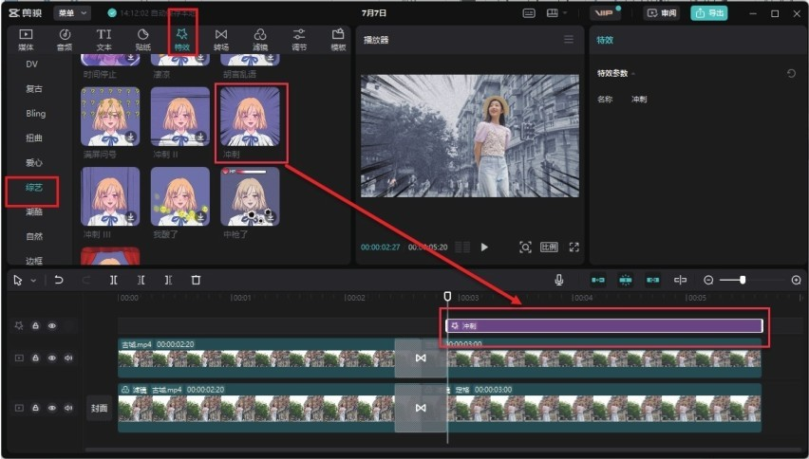Screen dimensions: 809x459
Task: Open the 贴纸 stickers tab
Action: pyautogui.click(x=143, y=39)
